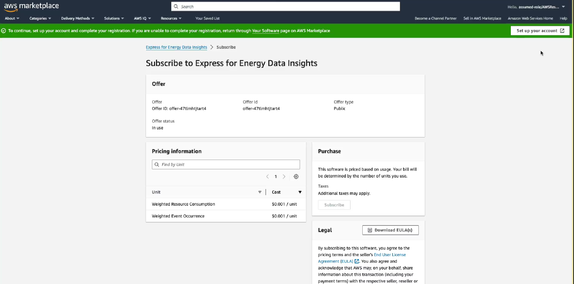Open Express for Energy Data Insights breadcrumb
Image resolution: width=574 pixels, height=284 pixels.
click(x=176, y=47)
